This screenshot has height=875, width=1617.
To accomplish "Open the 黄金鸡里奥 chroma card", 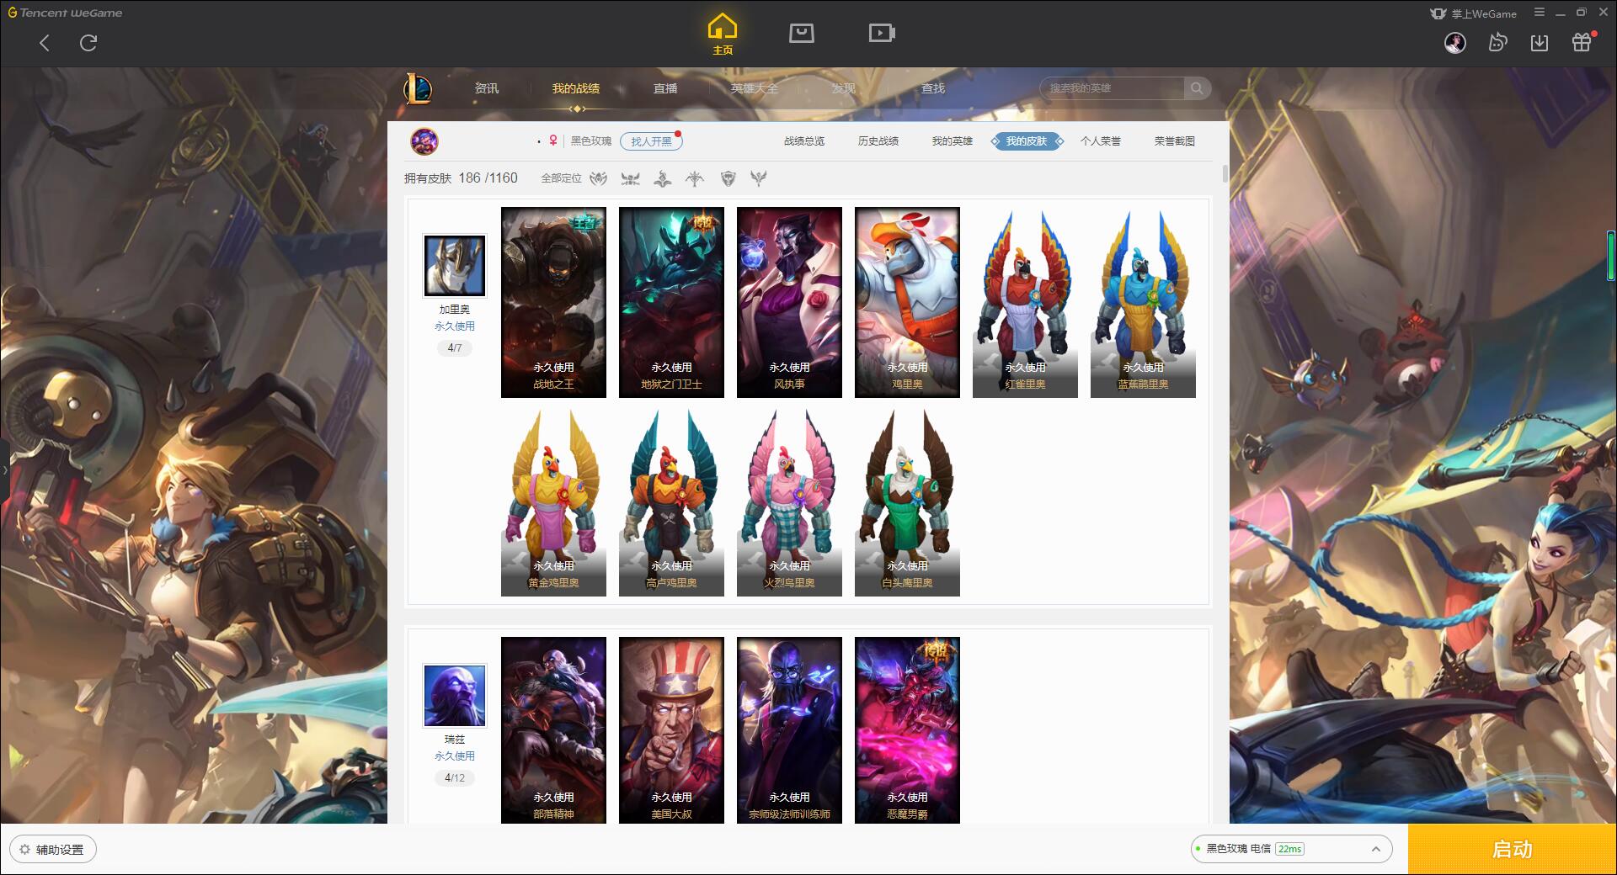I will tap(553, 501).
